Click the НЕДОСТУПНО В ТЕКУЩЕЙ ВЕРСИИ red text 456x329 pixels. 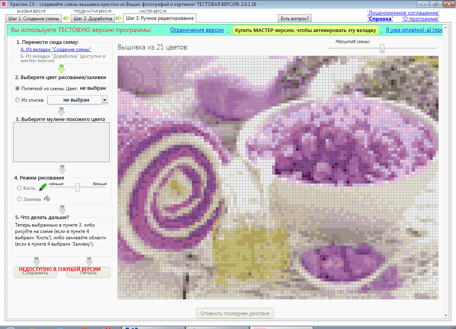coord(60,269)
